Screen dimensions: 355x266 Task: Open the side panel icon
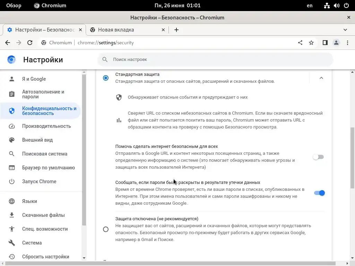coord(325,43)
